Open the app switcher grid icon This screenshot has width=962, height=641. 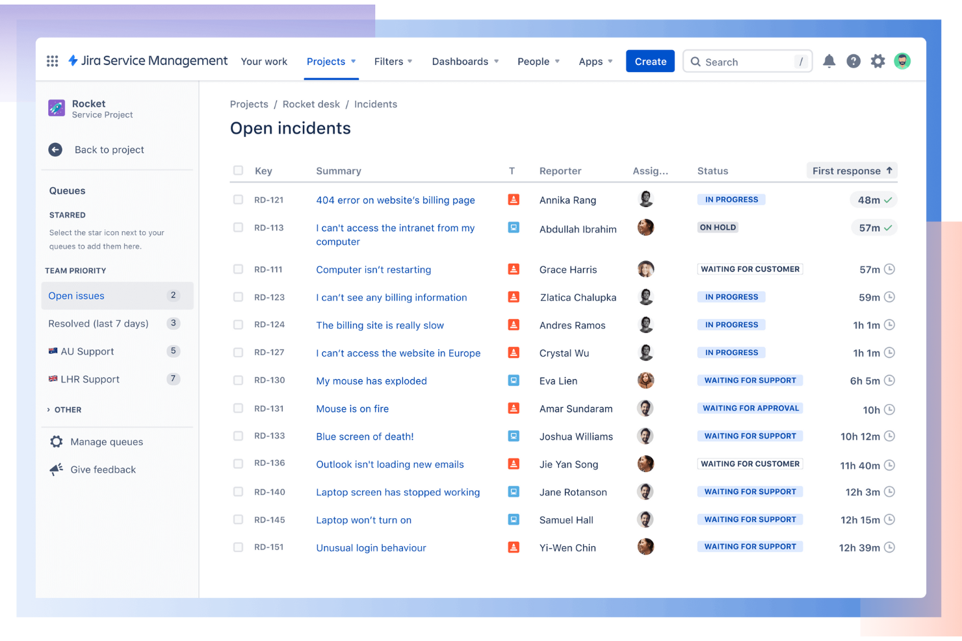[x=52, y=60]
